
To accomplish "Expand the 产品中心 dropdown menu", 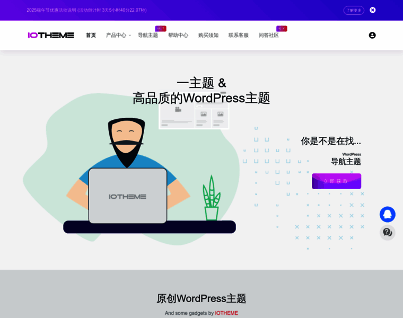I will coord(118,35).
